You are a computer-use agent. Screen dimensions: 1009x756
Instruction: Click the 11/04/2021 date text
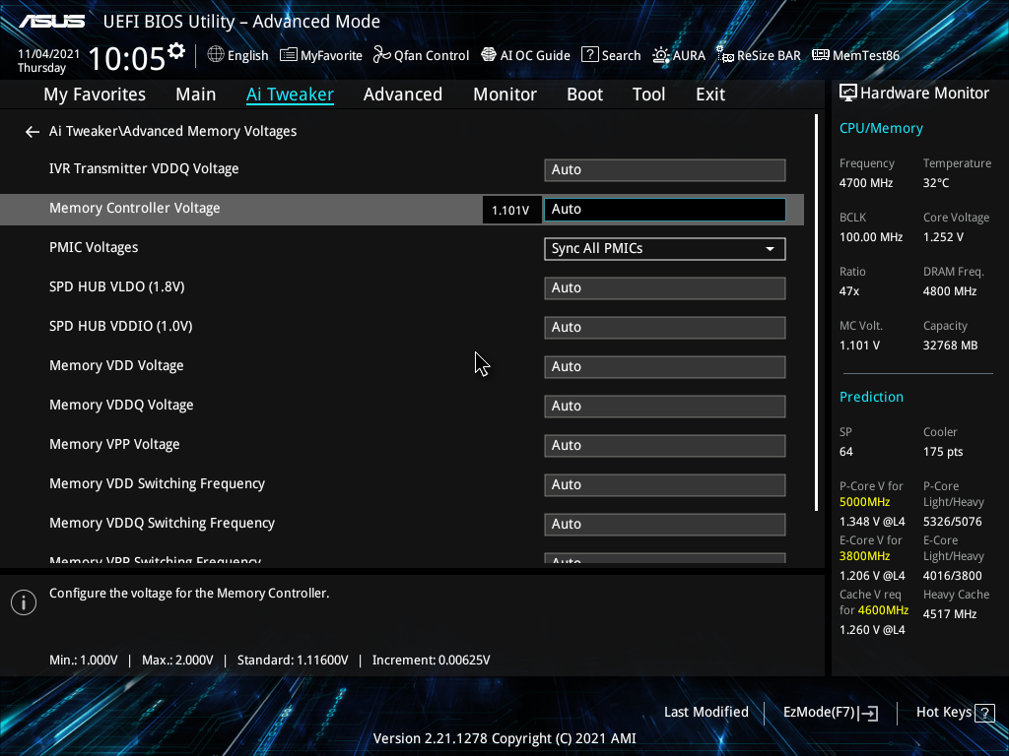point(49,54)
